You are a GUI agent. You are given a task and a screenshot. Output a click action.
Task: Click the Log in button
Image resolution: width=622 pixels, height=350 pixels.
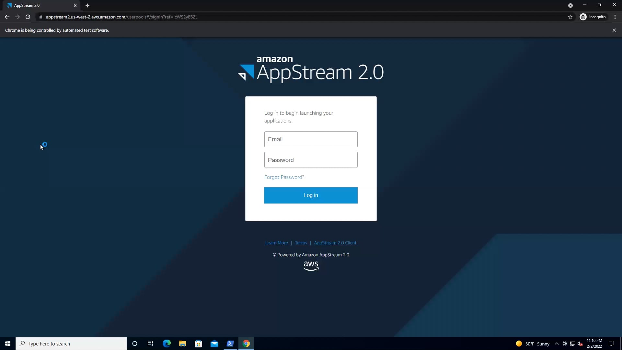click(311, 195)
